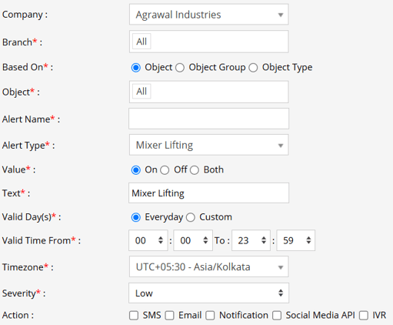
Task: Click the Alert Name input field
Action: (208, 119)
